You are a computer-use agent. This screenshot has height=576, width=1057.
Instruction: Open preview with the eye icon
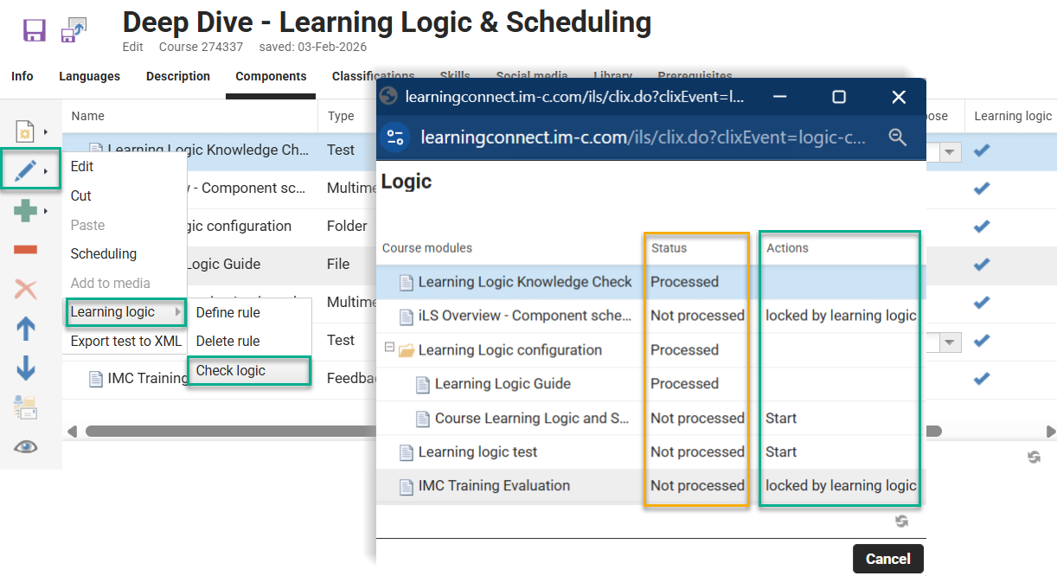pos(25,446)
